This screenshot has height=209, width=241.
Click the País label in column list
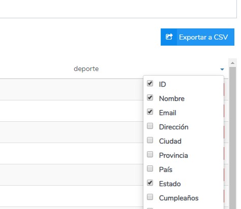pos(166,169)
